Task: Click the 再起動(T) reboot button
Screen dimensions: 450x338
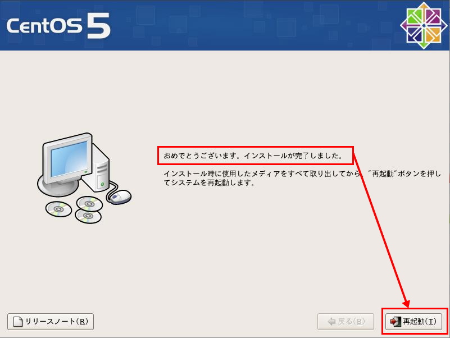Action: point(413,321)
